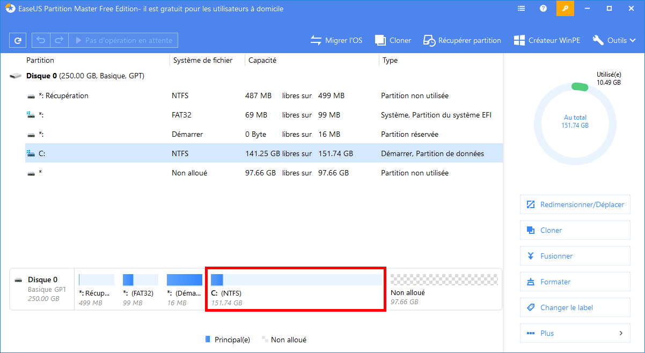Screen dimensions: 645x353
Task: Select the Récupération partition row
Action: click(264, 95)
